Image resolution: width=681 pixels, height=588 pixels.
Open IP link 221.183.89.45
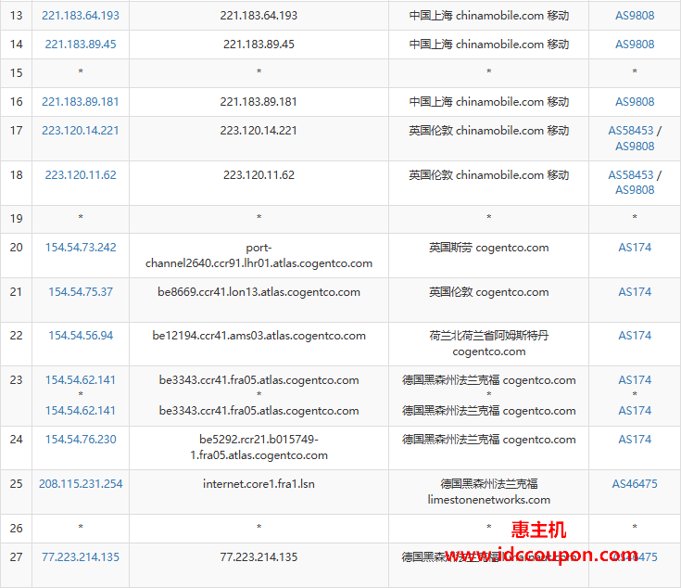pos(81,45)
